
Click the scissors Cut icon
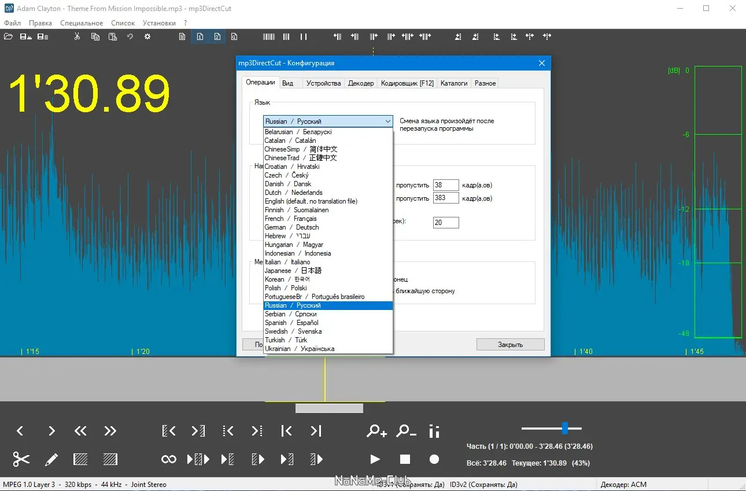click(21, 459)
